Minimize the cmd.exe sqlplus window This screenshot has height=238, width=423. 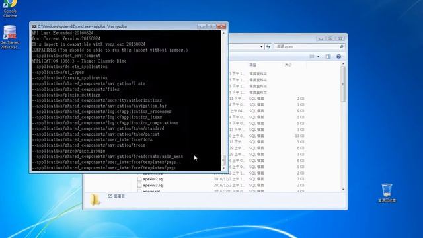202,26
